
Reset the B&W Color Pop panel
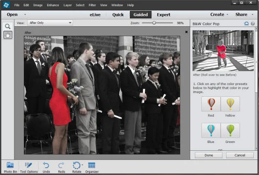pyautogui.click(x=246, y=23)
